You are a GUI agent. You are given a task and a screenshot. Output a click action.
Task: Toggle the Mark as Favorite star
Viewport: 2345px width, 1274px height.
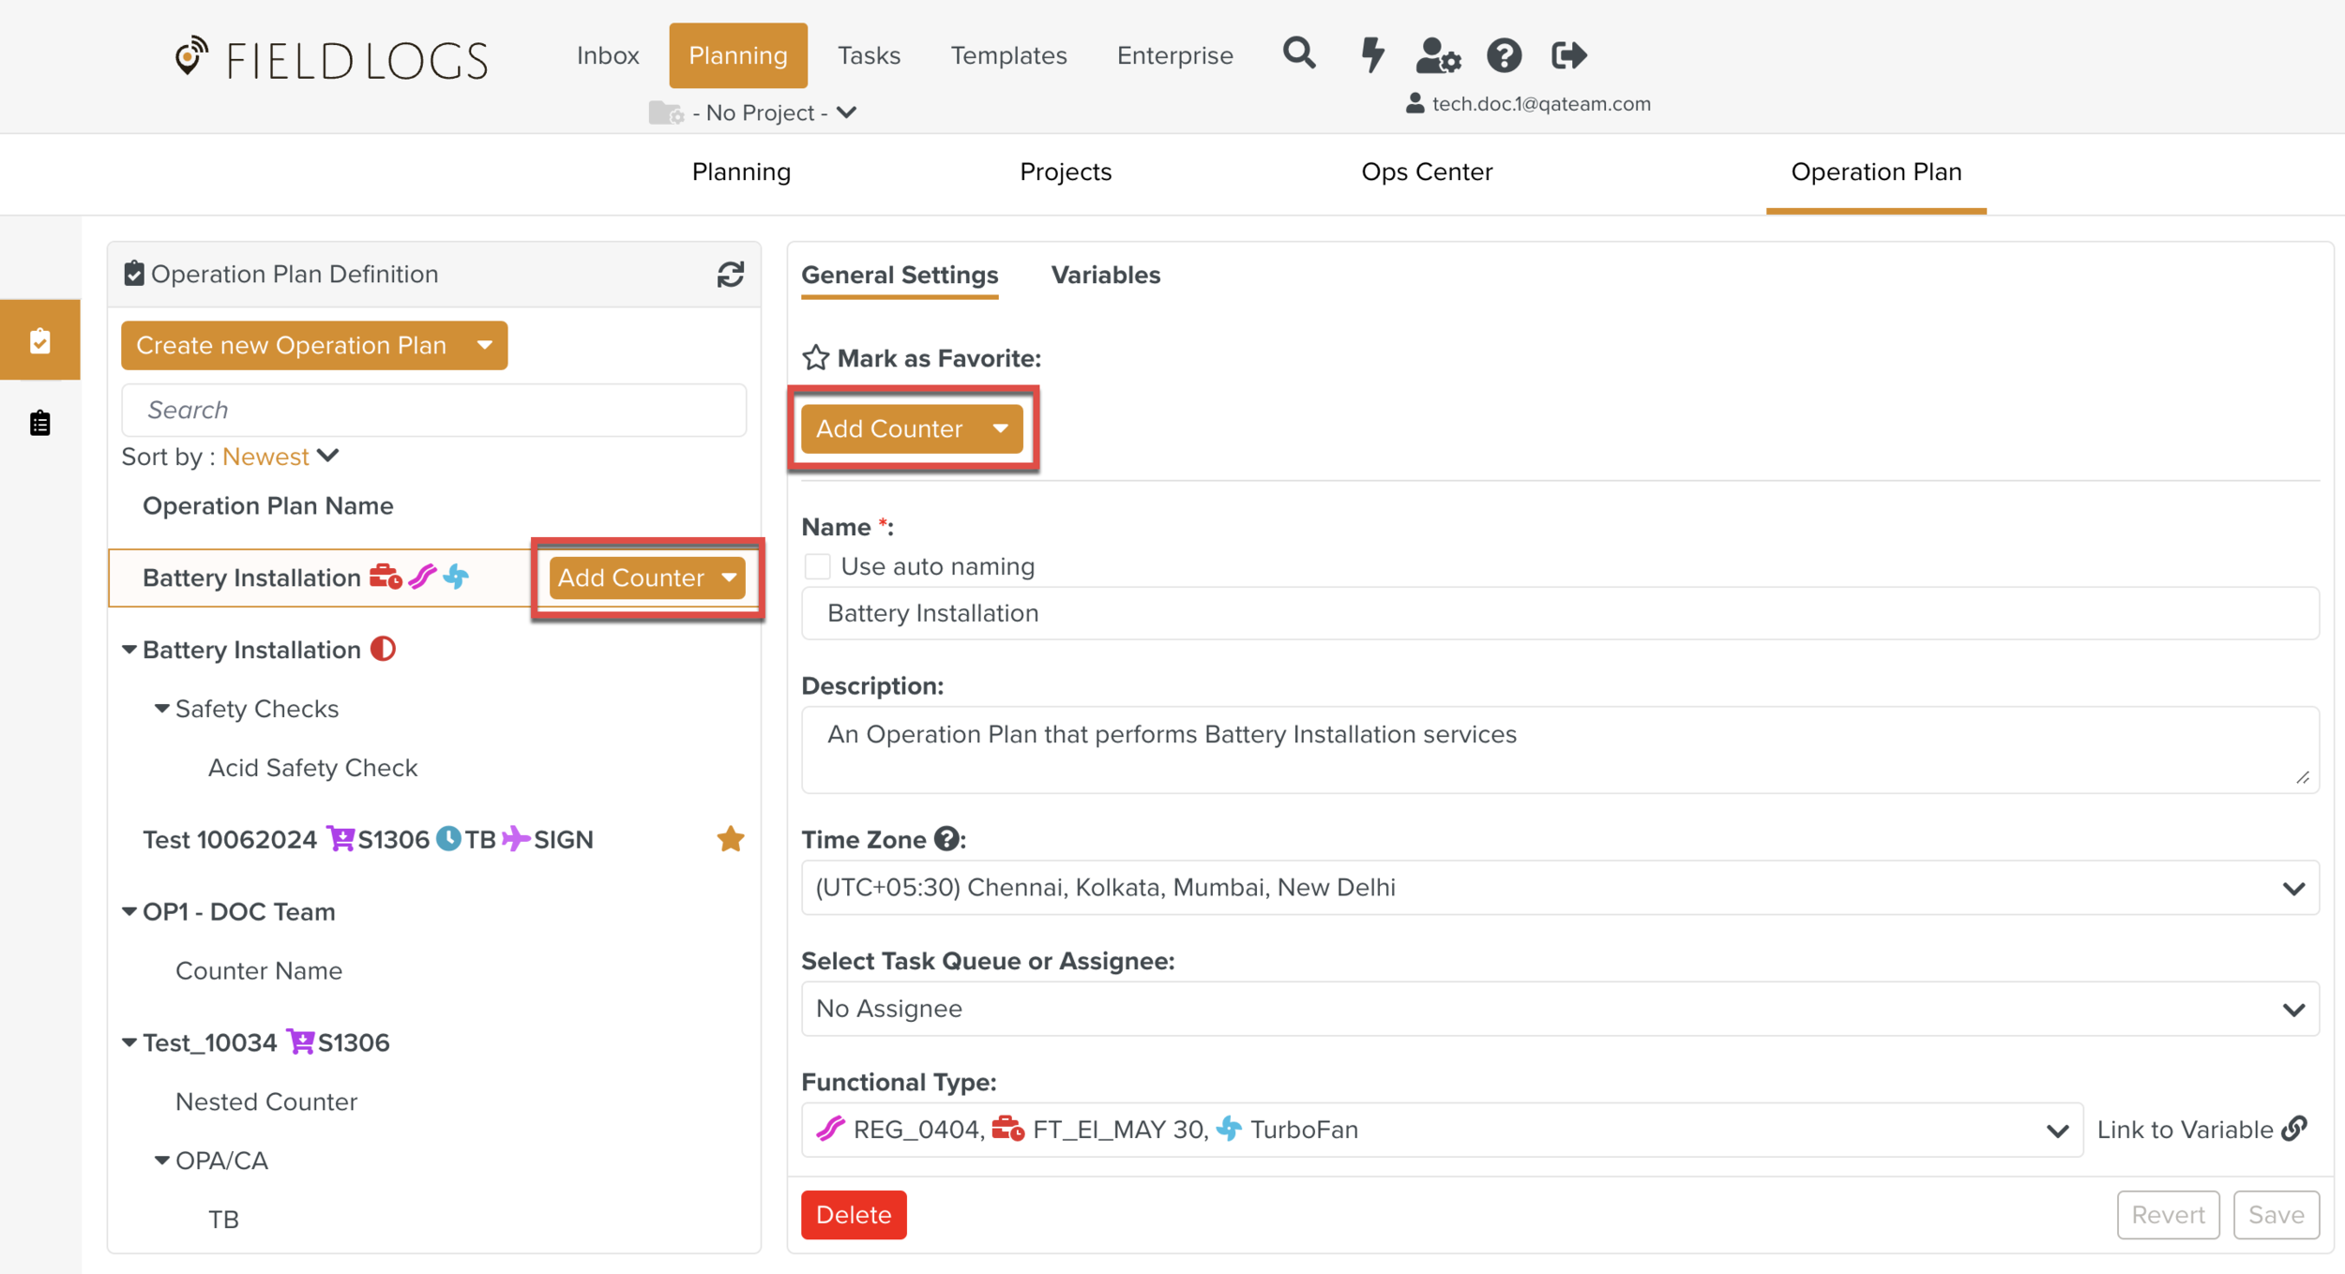coord(815,358)
